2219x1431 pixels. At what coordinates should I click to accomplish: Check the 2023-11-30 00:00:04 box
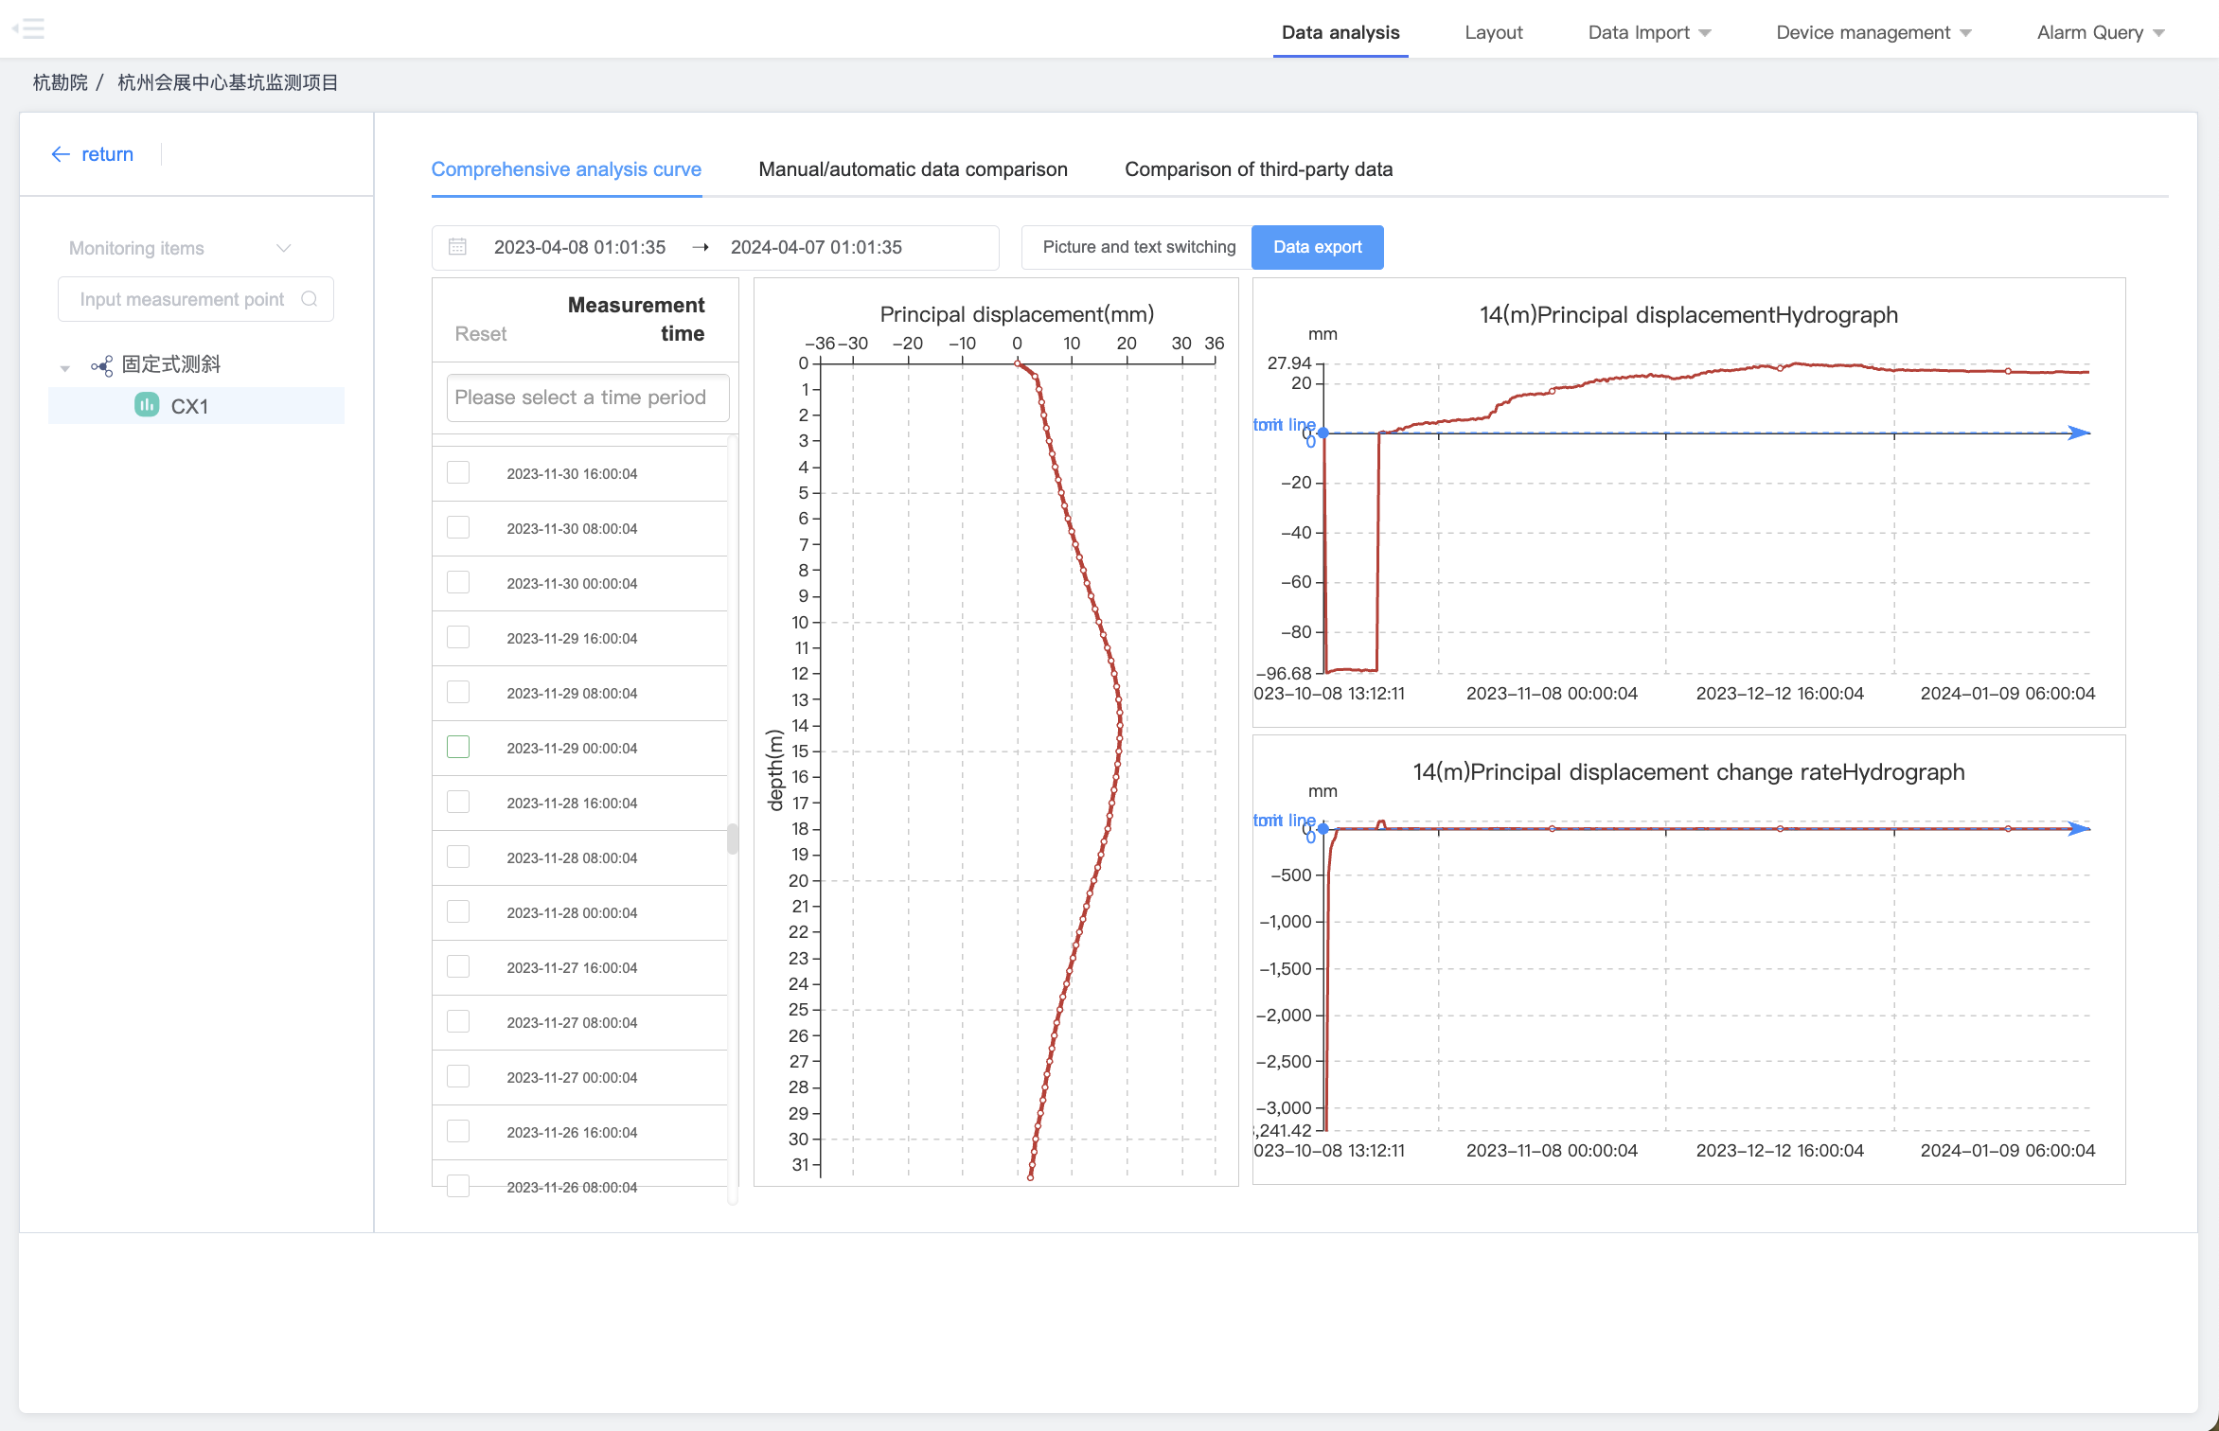coord(458,582)
